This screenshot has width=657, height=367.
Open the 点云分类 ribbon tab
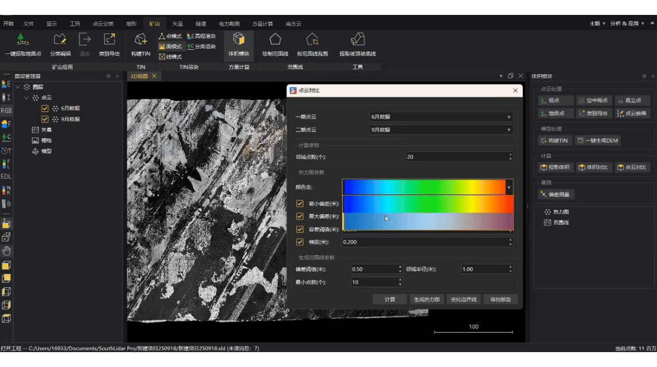tap(103, 24)
